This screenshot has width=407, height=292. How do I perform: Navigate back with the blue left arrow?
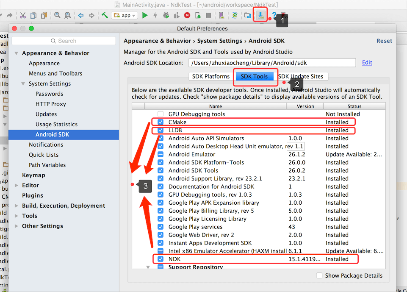click(x=81, y=16)
